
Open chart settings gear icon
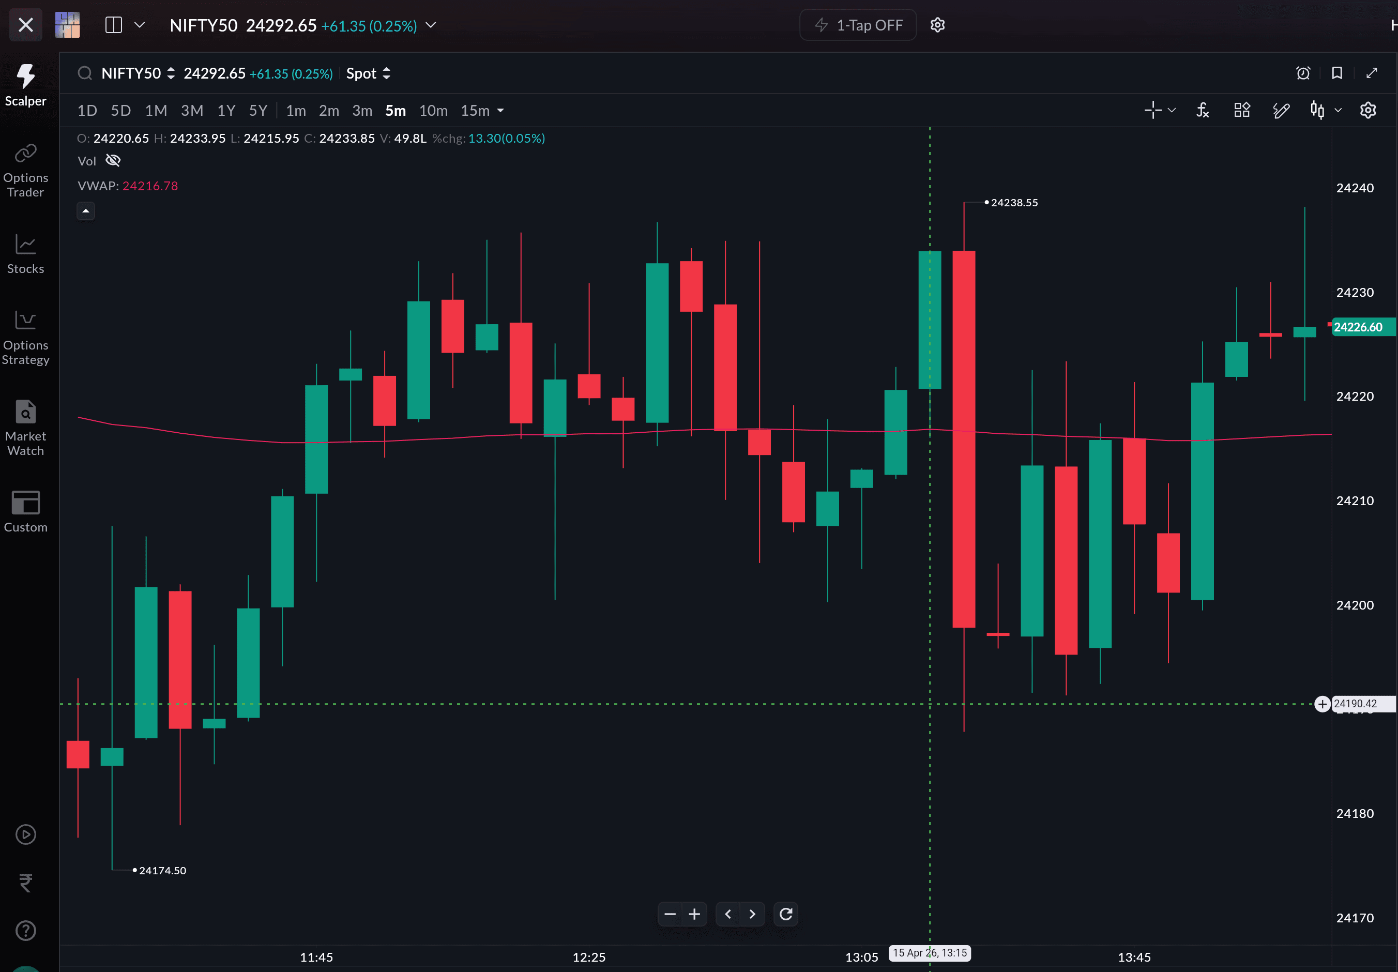(x=1368, y=110)
